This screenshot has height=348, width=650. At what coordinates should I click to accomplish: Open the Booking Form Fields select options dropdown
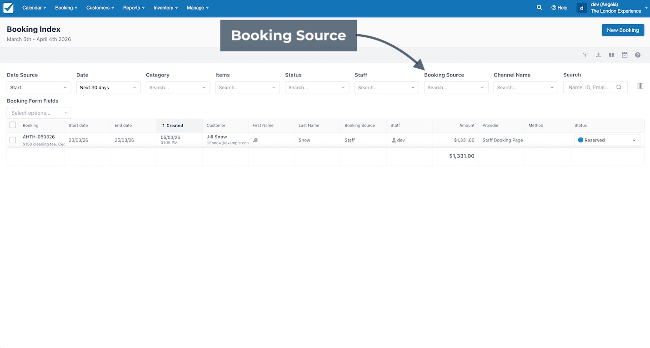(39, 113)
